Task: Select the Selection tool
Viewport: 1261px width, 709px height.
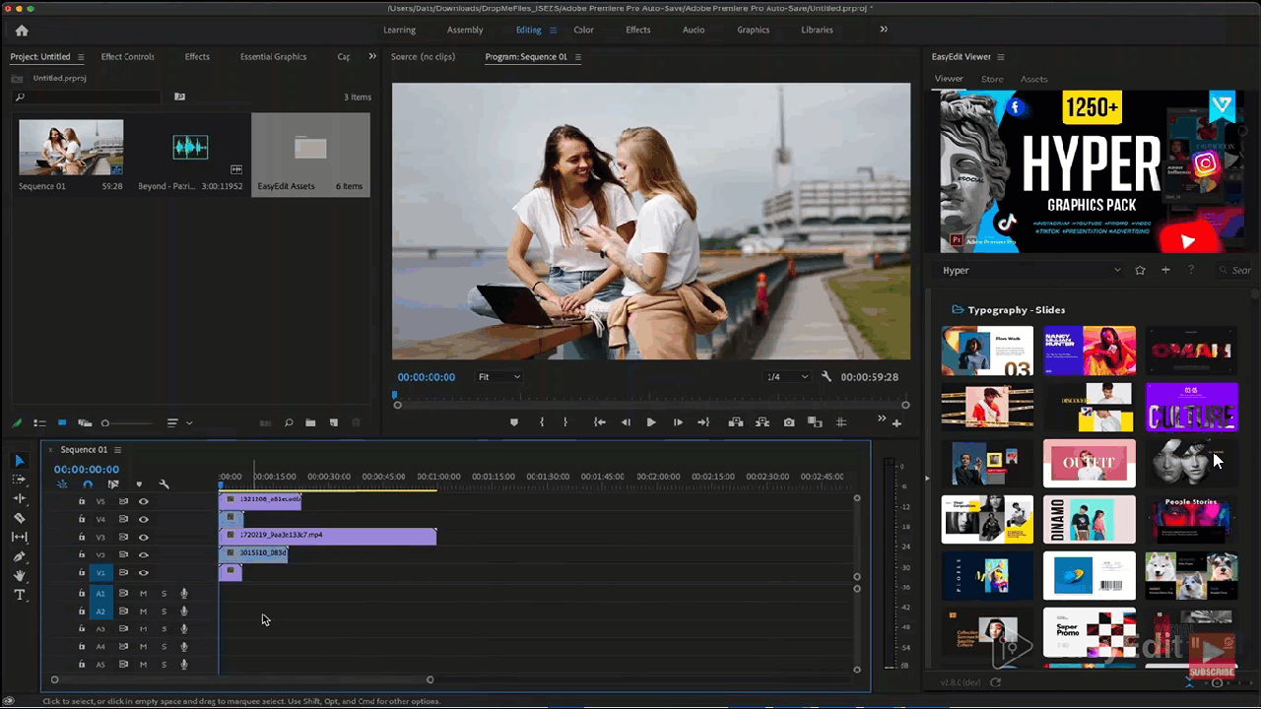Action: click(20, 461)
